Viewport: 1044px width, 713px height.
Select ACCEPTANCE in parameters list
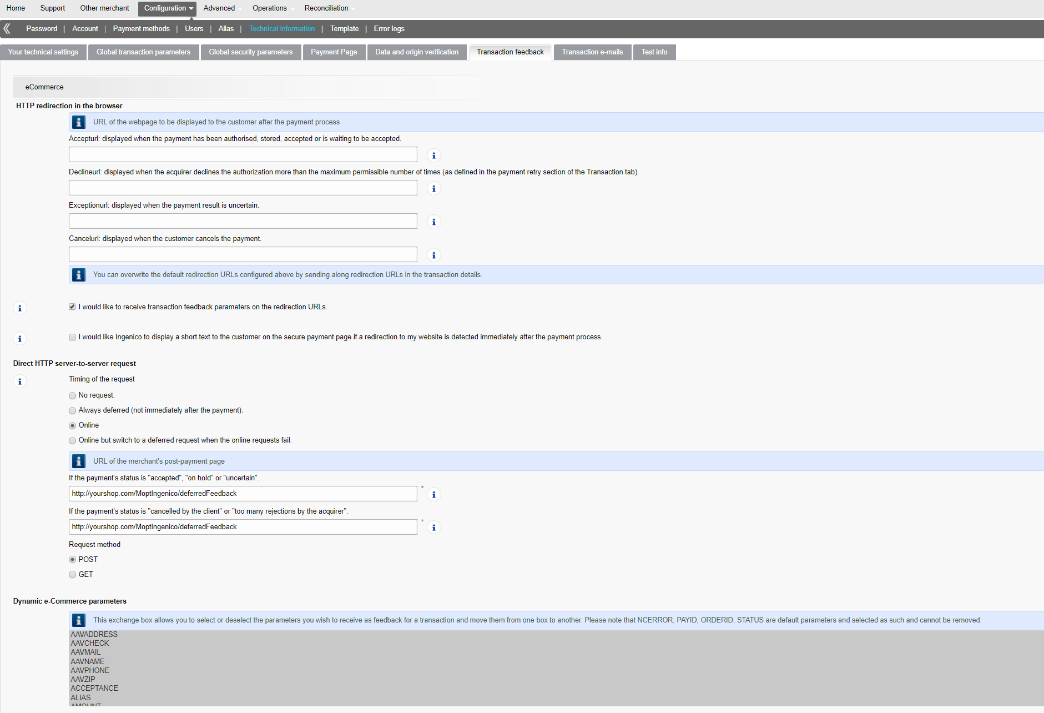tap(94, 689)
